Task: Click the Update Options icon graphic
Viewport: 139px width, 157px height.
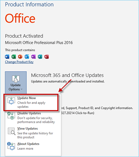Action: point(16,78)
